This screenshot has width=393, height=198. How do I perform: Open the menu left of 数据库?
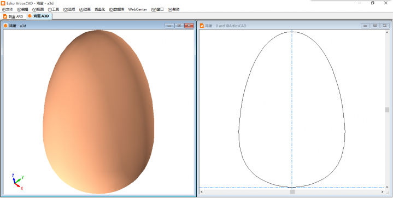pyautogui.click(x=100, y=9)
